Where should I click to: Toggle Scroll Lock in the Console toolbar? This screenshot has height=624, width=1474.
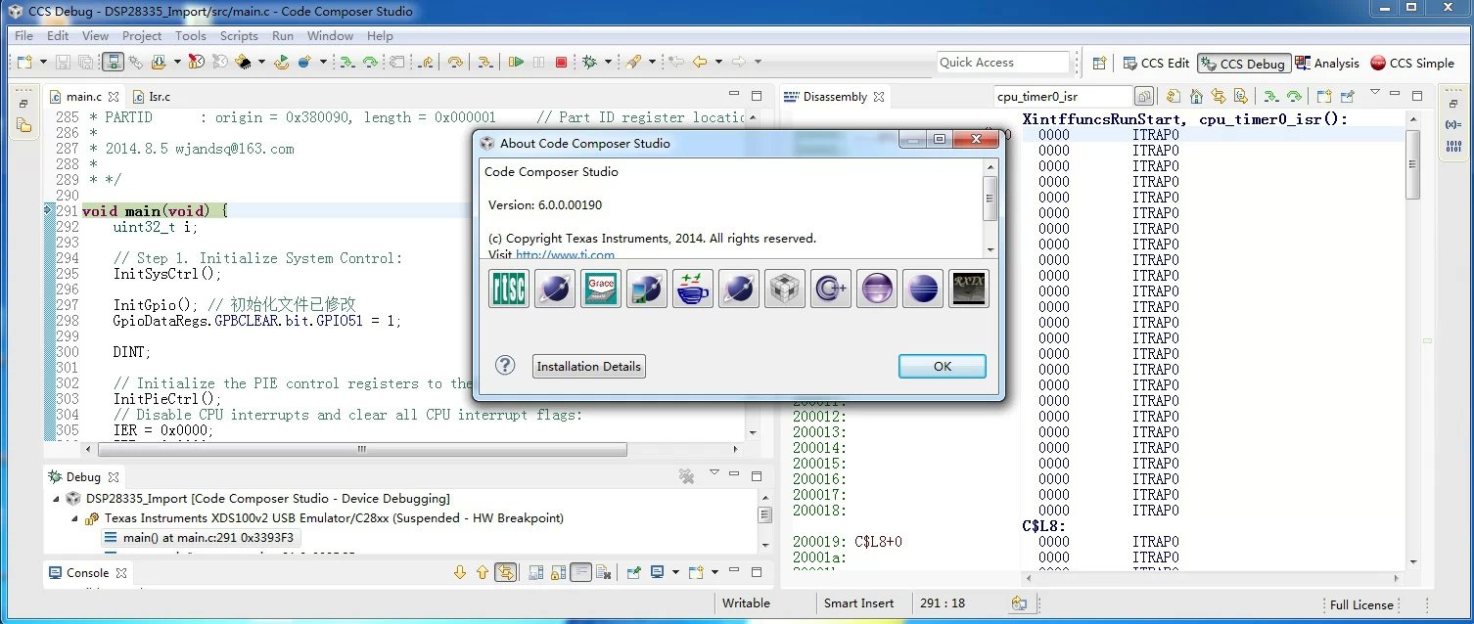tap(558, 572)
